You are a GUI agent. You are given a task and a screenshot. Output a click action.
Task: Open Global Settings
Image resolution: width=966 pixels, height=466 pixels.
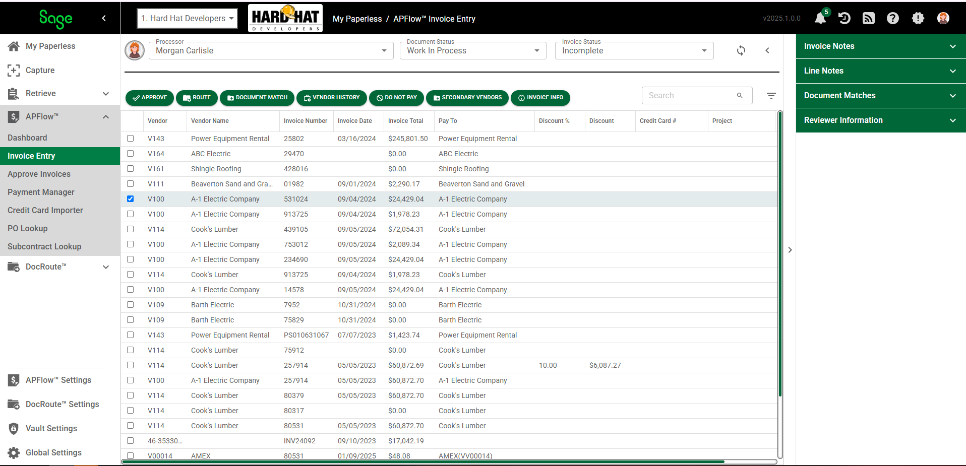pyautogui.click(x=53, y=452)
